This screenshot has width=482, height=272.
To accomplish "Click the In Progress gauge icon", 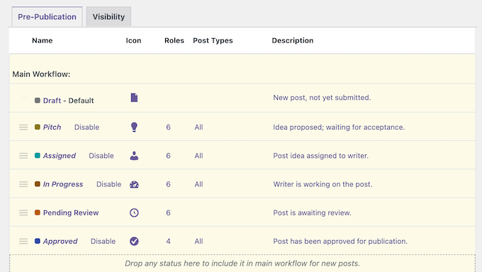I will [x=134, y=184].
